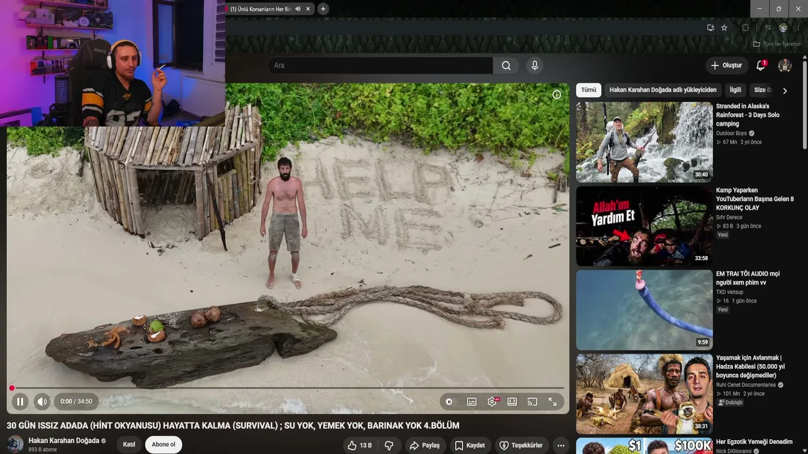Open the Kamp Yaparken KORKUNÇ OLAY thumbnail
Viewport: 808px width, 454px height.
click(644, 226)
